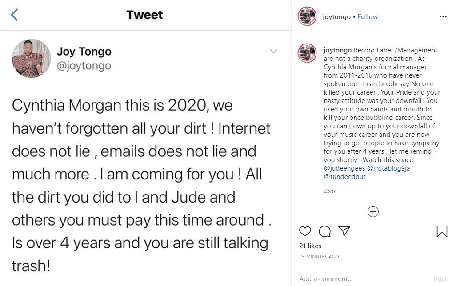Open the @instablog9ja mention
The width and height of the screenshot is (452, 286).
click(x=387, y=168)
